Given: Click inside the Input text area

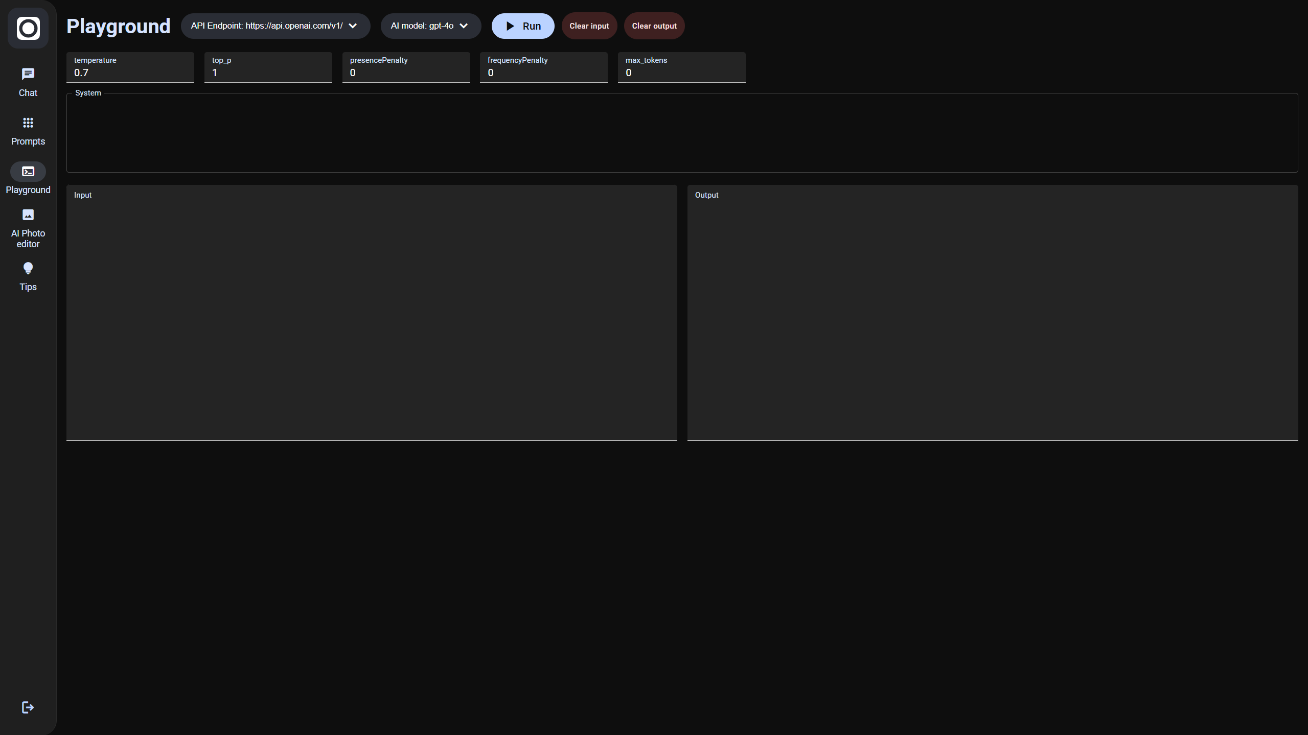Looking at the screenshot, I should click(372, 317).
